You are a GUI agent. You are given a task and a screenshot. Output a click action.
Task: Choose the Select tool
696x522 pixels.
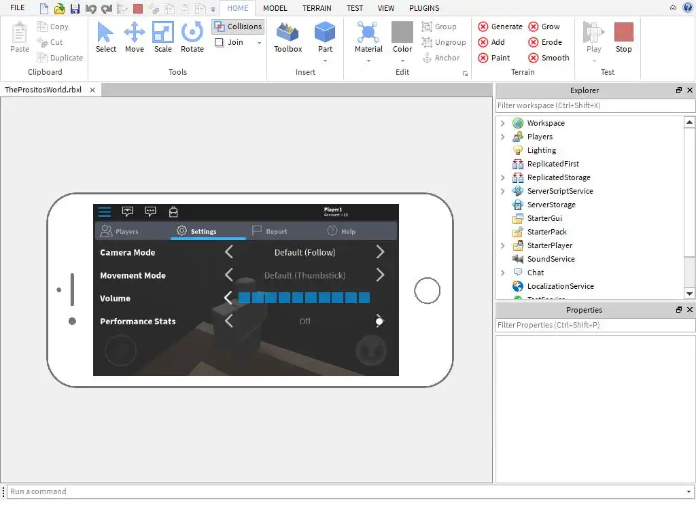105,37
